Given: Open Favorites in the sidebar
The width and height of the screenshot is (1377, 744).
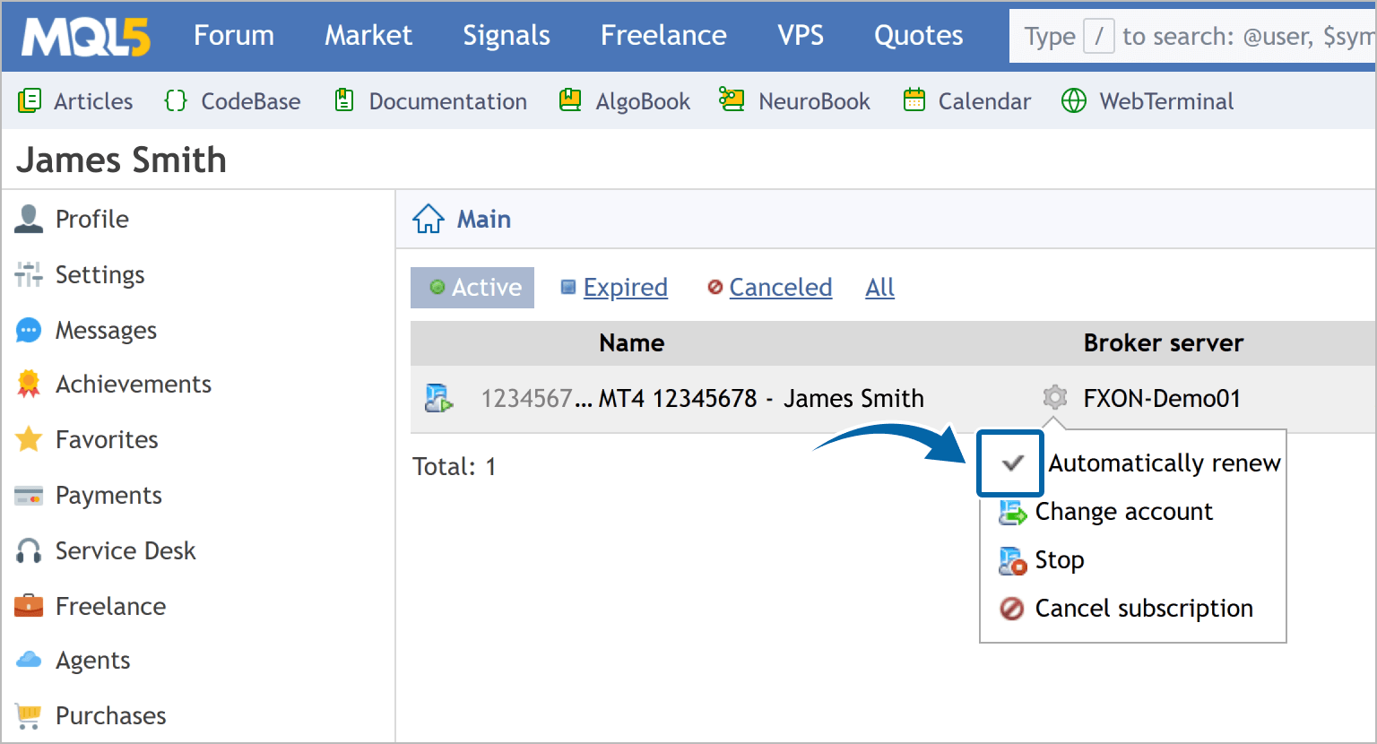Looking at the screenshot, I should pos(107,439).
